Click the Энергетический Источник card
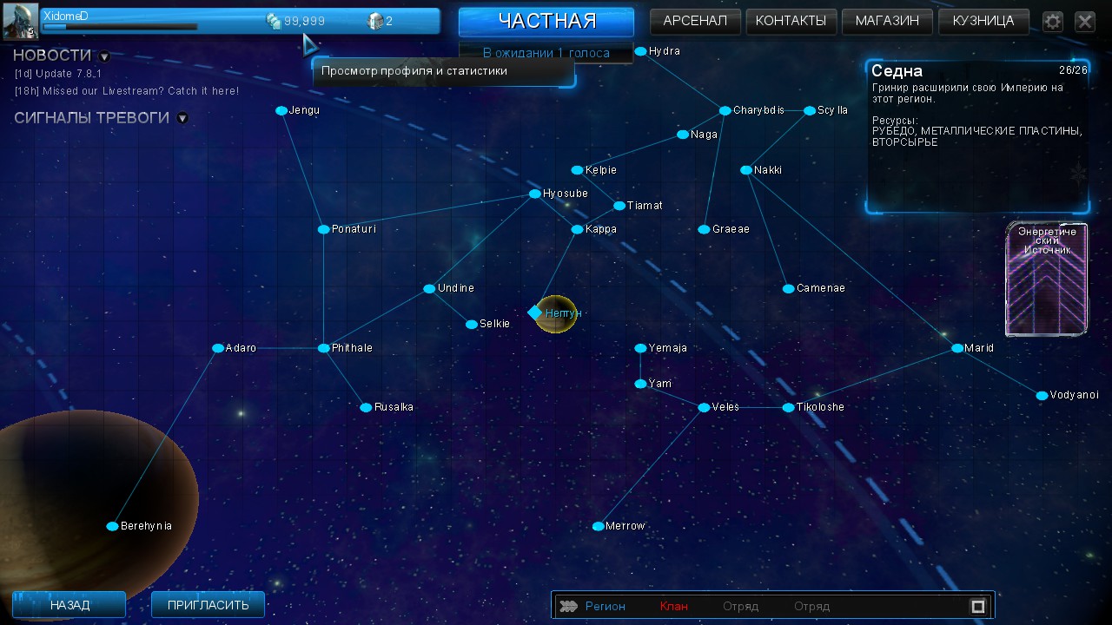 (x=1047, y=279)
